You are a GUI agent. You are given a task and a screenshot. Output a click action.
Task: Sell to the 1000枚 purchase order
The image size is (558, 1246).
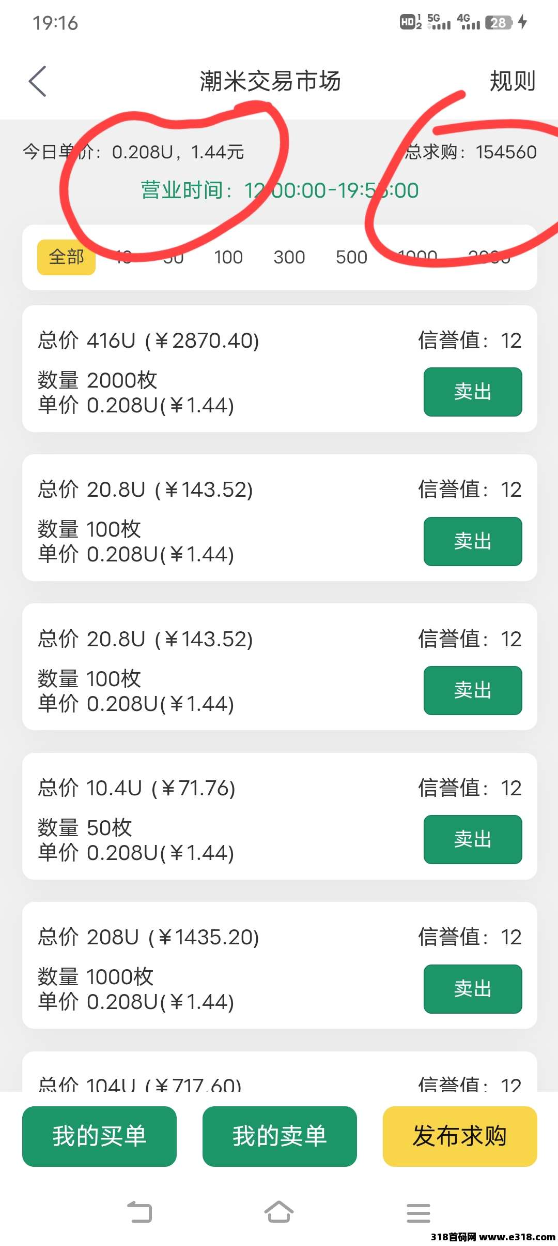tap(472, 988)
